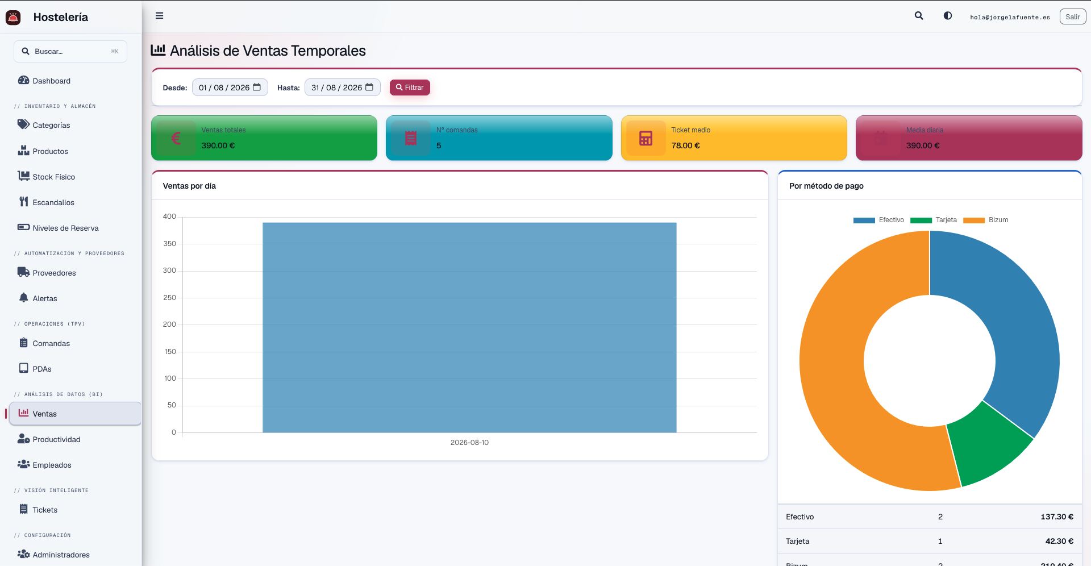Click the Filtrar button

pos(410,88)
